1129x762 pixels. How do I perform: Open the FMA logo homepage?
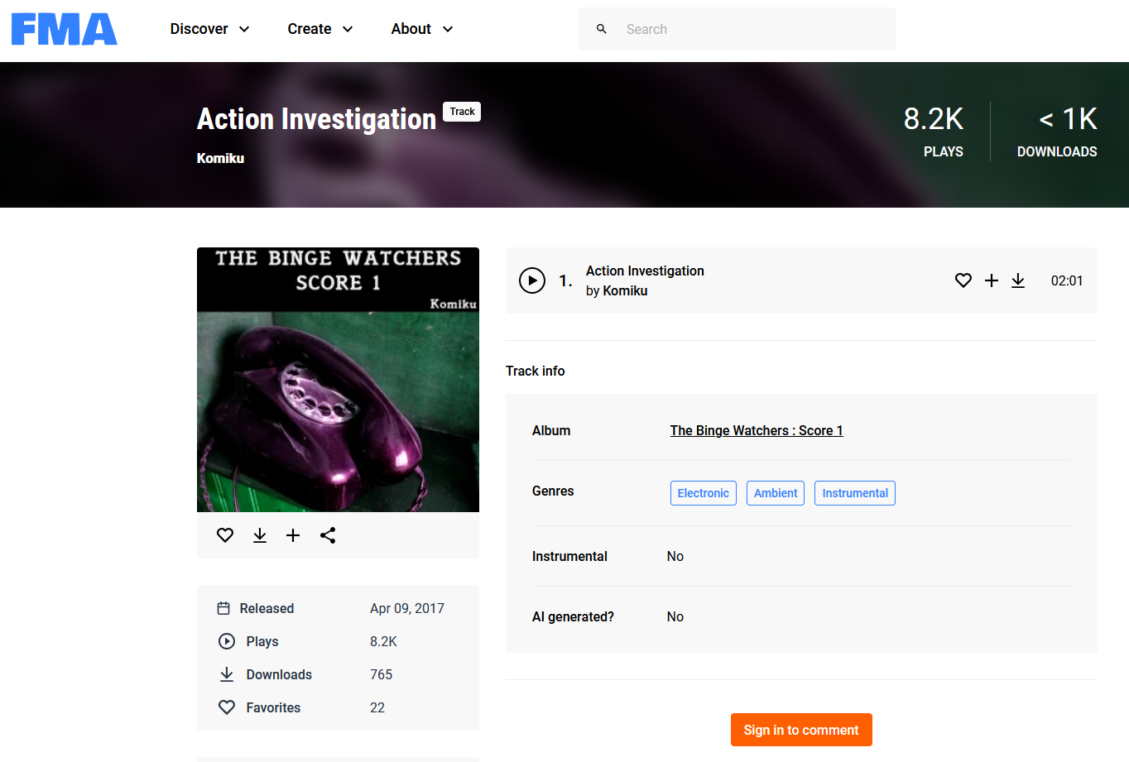click(65, 29)
